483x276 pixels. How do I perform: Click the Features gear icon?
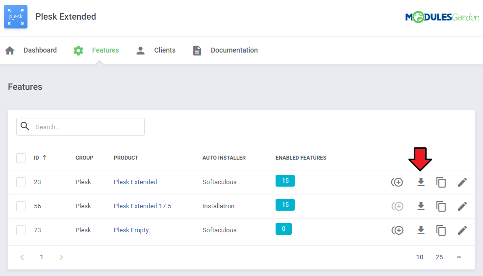pos(78,50)
